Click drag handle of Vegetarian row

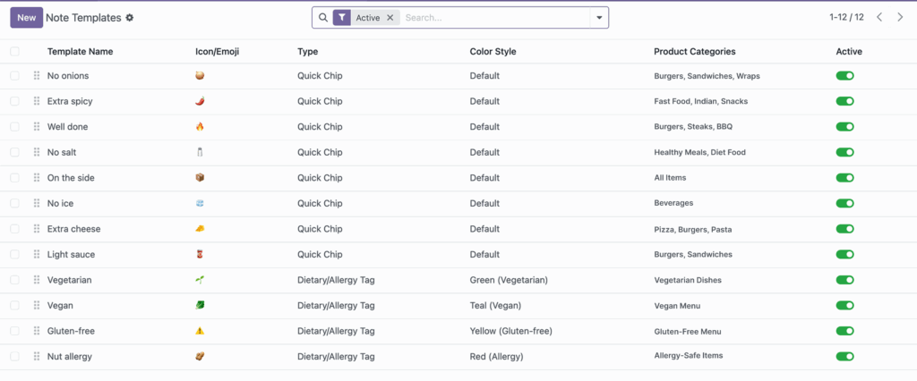[x=36, y=280]
